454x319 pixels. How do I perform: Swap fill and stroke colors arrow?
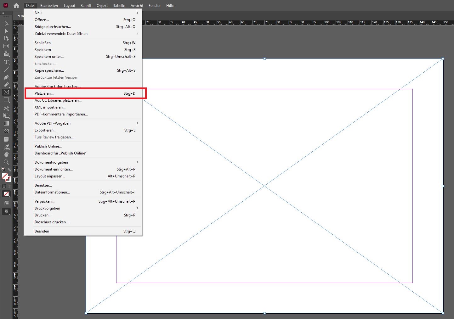(x=9, y=170)
